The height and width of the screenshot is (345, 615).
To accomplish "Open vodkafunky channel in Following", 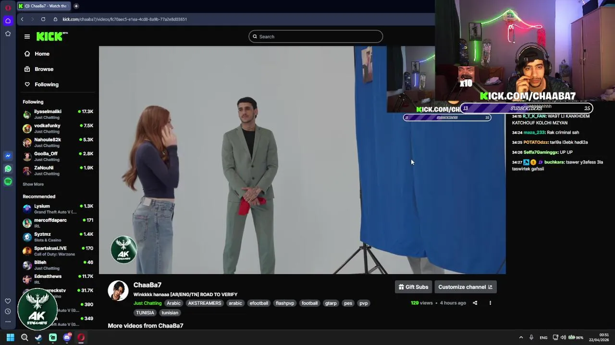I will coord(58,128).
